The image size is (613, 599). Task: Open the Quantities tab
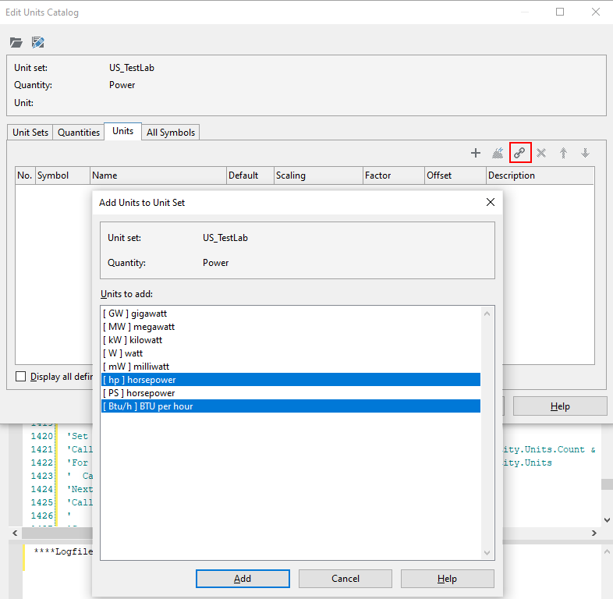pos(79,133)
